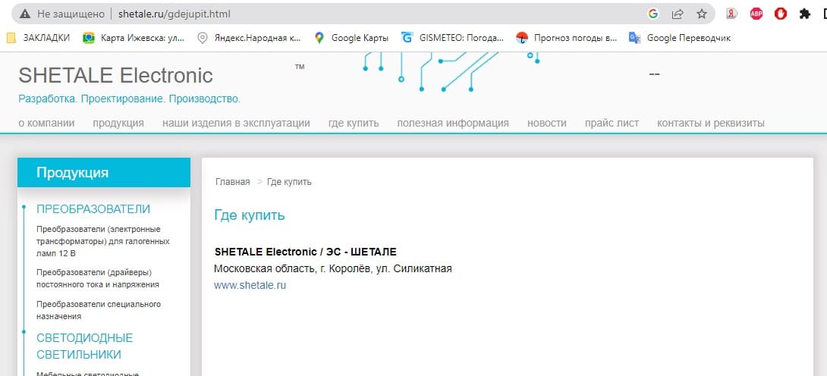Click the address bar URL field
827x376 pixels.
coord(379,14)
